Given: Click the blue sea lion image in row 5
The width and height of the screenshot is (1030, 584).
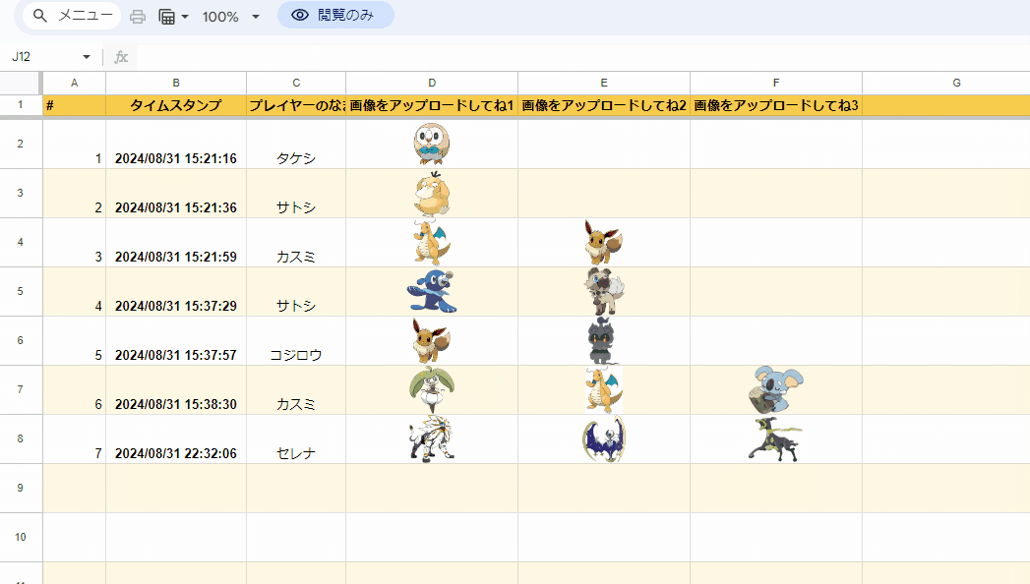Looking at the screenshot, I should pos(432,291).
